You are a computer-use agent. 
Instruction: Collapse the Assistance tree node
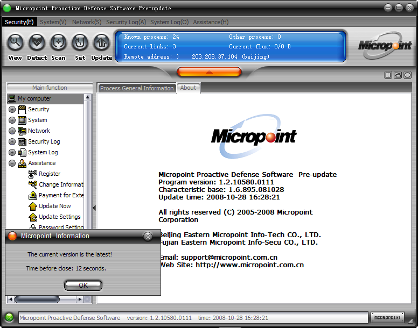[x=12, y=163]
